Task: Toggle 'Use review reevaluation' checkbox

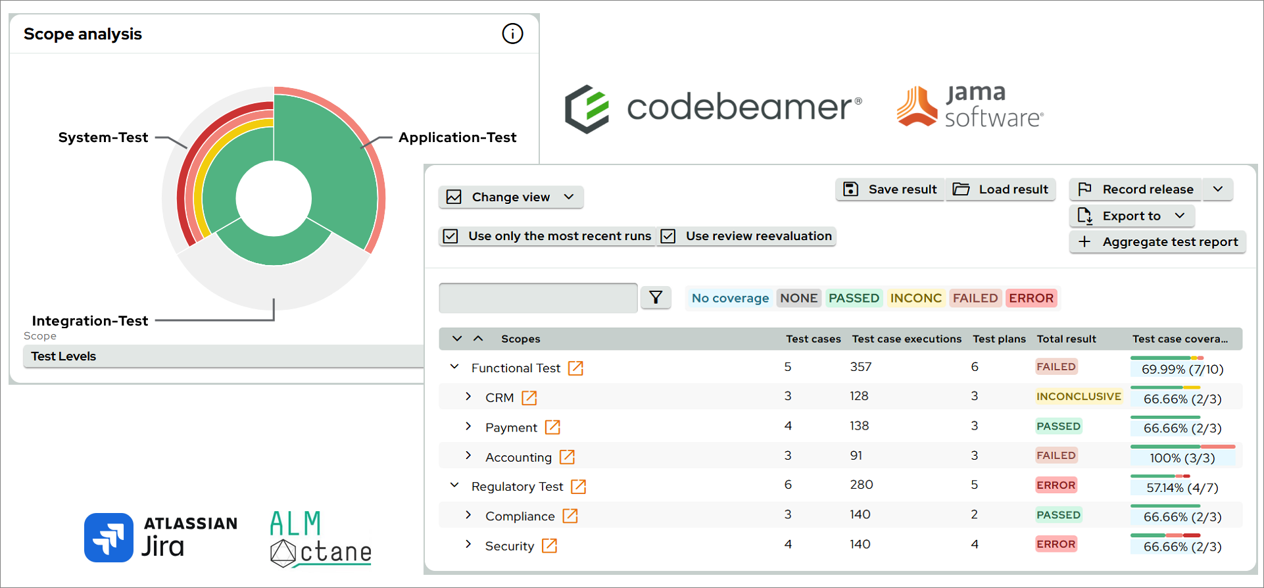Action: click(668, 236)
